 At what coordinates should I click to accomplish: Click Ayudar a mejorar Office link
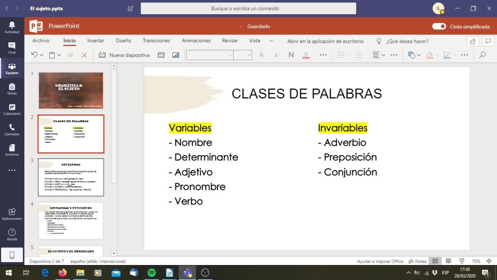click(x=380, y=261)
